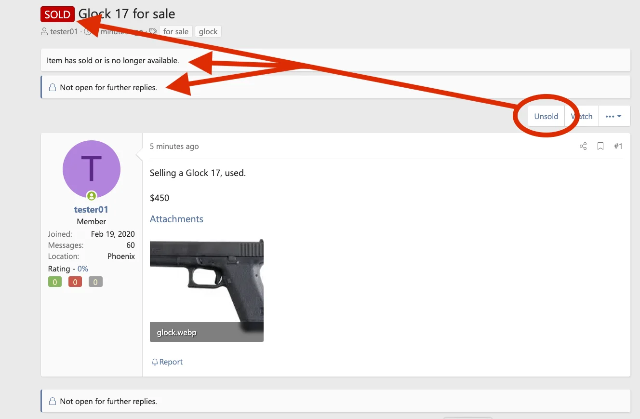The height and width of the screenshot is (419, 640).
Task: Open the 'for sale' tag
Action: (176, 31)
